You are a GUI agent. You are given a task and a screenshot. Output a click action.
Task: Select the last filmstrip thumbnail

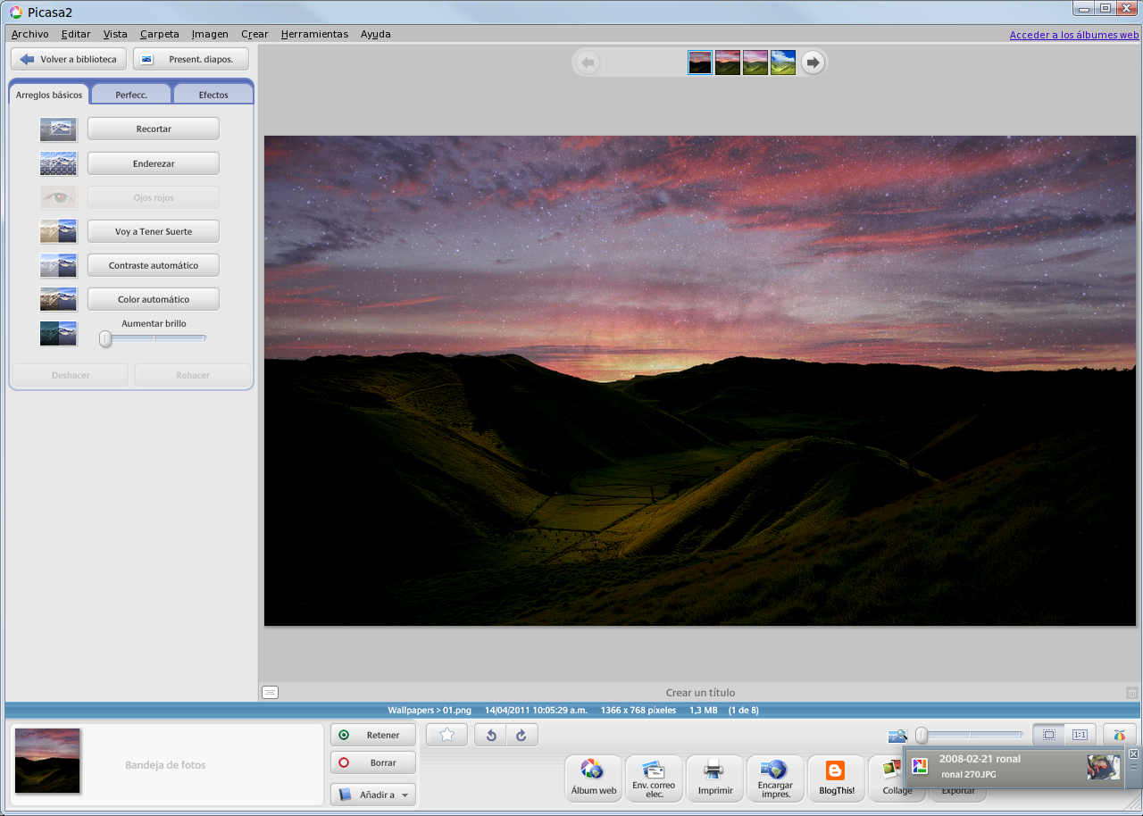pos(781,62)
